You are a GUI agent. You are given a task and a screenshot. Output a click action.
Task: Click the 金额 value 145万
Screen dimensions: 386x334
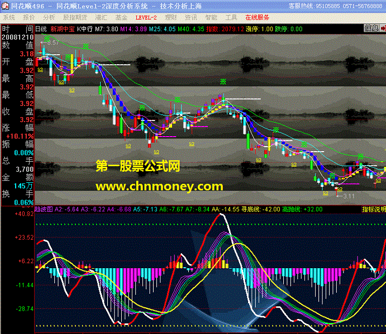23,186
